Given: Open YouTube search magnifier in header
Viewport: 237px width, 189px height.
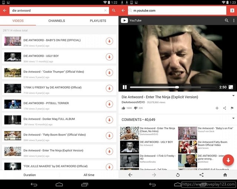Looking at the screenshot, I should (x=226, y=20).
